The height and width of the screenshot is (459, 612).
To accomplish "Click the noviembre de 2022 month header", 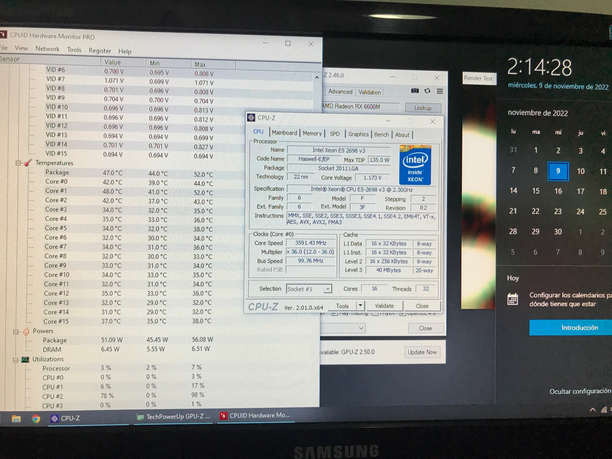I will [538, 113].
